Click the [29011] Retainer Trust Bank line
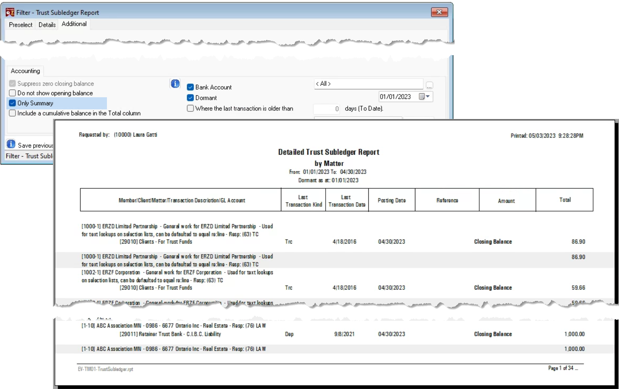This screenshot has height=389, width=619. click(x=170, y=334)
